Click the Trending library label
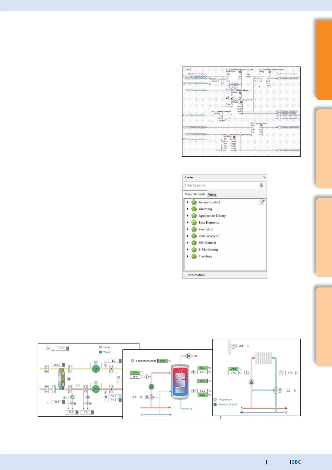 click(205, 256)
